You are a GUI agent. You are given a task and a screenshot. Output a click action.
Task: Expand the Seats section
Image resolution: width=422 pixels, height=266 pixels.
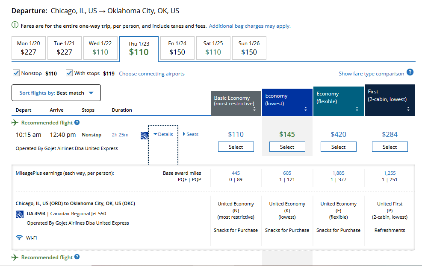click(191, 134)
